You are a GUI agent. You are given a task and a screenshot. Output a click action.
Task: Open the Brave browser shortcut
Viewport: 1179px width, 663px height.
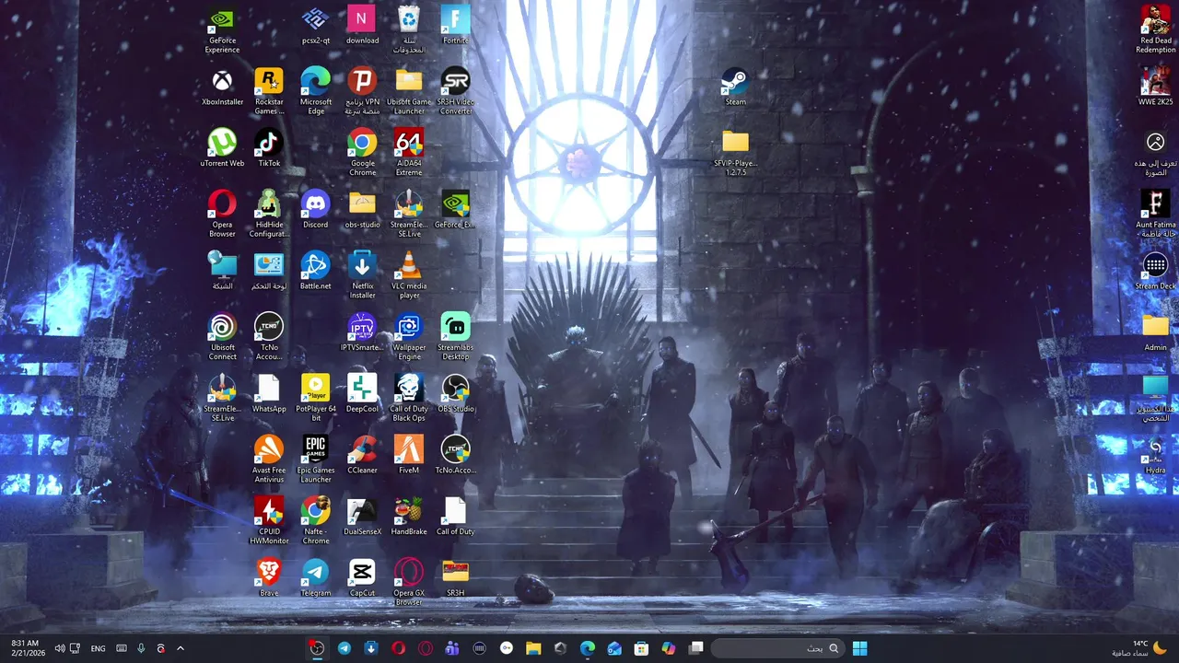pyautogui.click(x=269, y=578)
